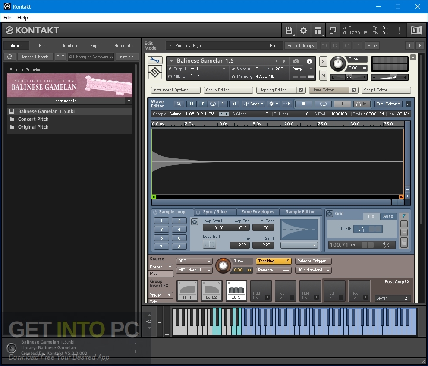This screenshot has height=366, width=428.
Task: Open the Snap dropdown menu
Action: [253, 104]
